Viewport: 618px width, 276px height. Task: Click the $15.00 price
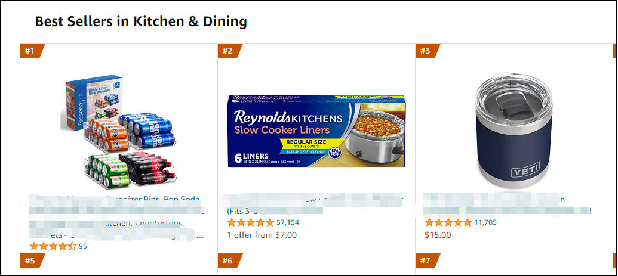438,235
